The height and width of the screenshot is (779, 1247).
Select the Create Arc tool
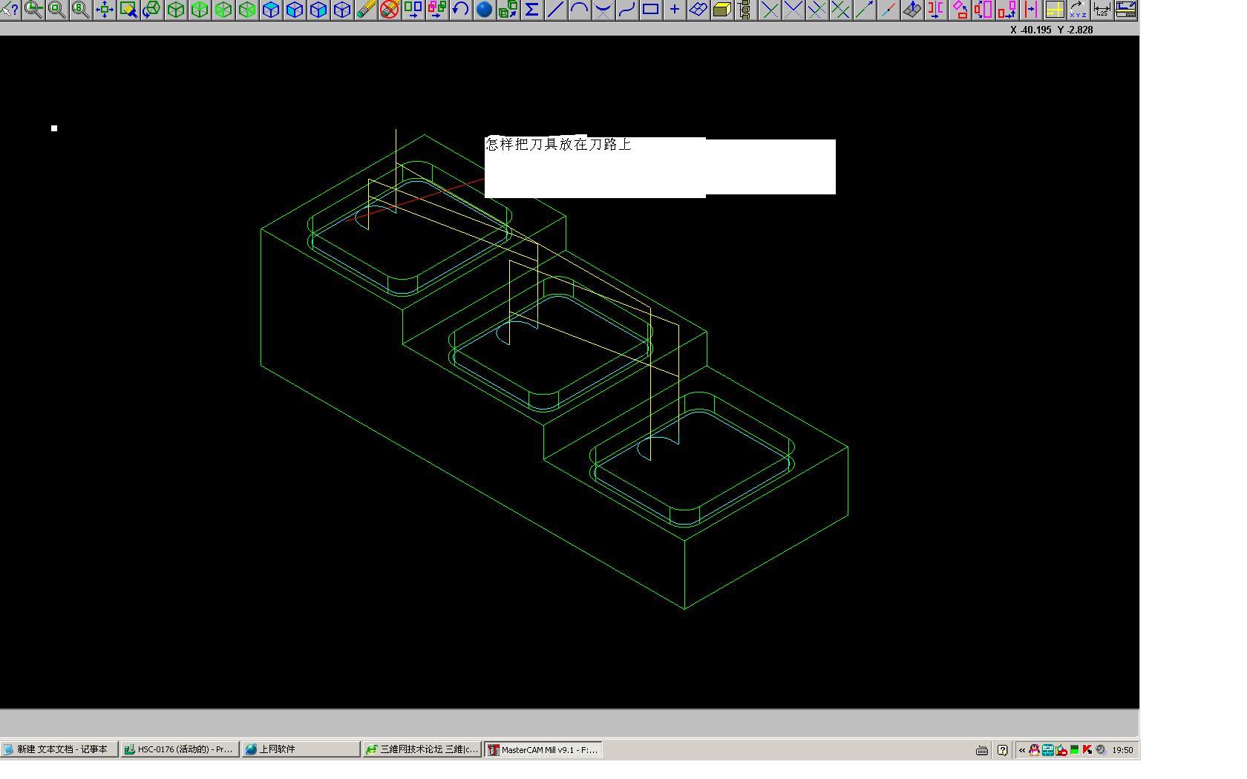[x=580, y=10]
